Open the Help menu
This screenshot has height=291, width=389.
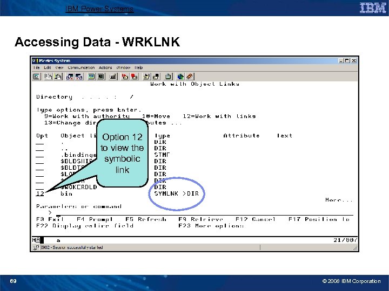[139, 67]
